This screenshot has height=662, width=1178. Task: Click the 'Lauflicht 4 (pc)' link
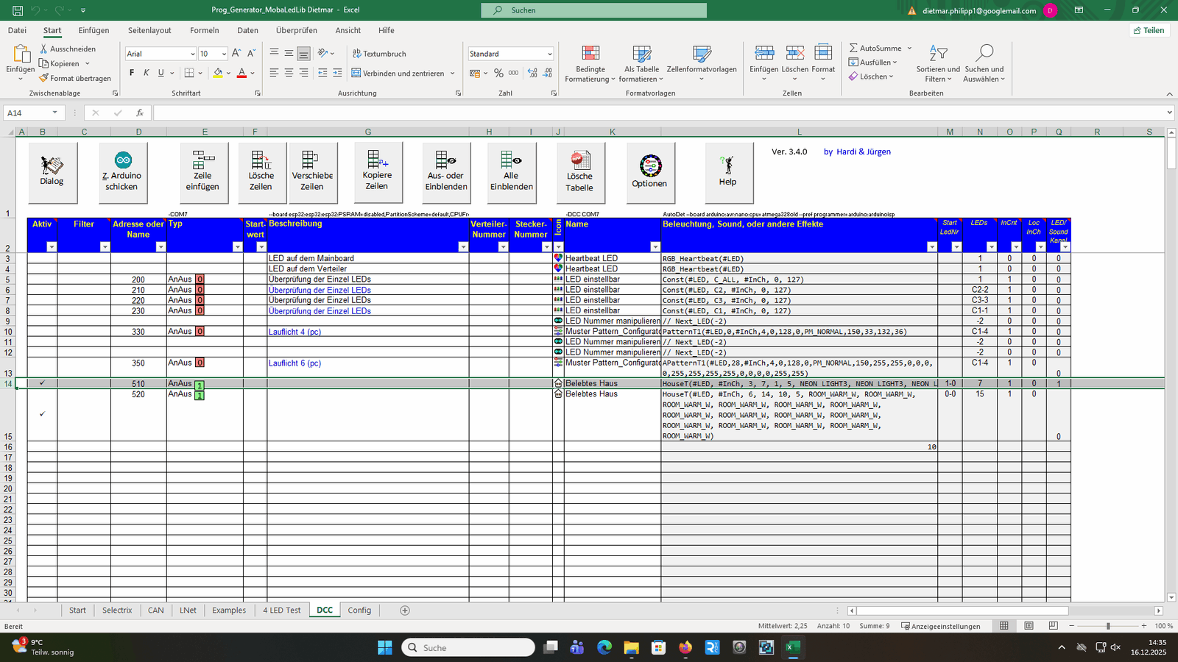click(x=294, y=332)
